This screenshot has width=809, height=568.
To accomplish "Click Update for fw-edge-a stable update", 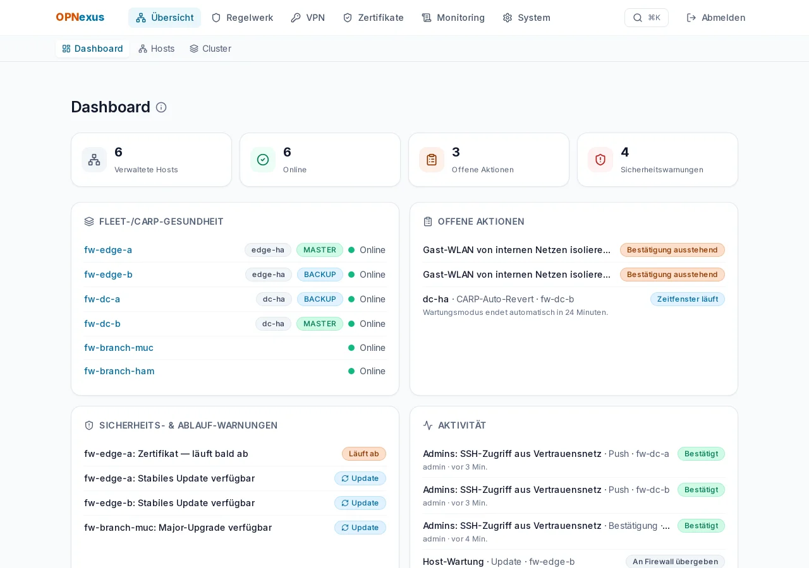I will coord(360,478).
